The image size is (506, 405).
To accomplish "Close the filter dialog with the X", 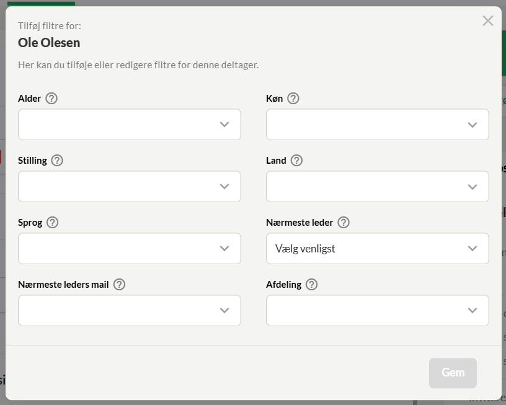I will tap(488, 20).
